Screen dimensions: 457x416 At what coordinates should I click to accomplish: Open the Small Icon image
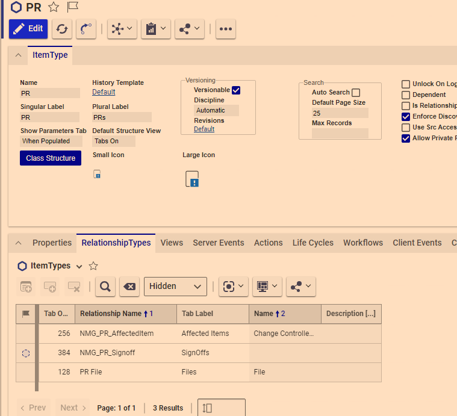click(97, 175)
